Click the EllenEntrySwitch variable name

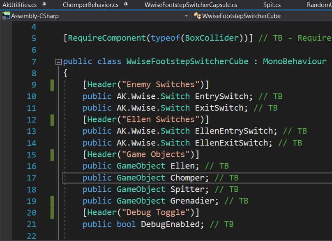234,131
